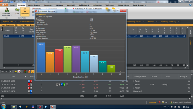Open the media player taskbar icon
193x109 pixels.
(46, 107)
